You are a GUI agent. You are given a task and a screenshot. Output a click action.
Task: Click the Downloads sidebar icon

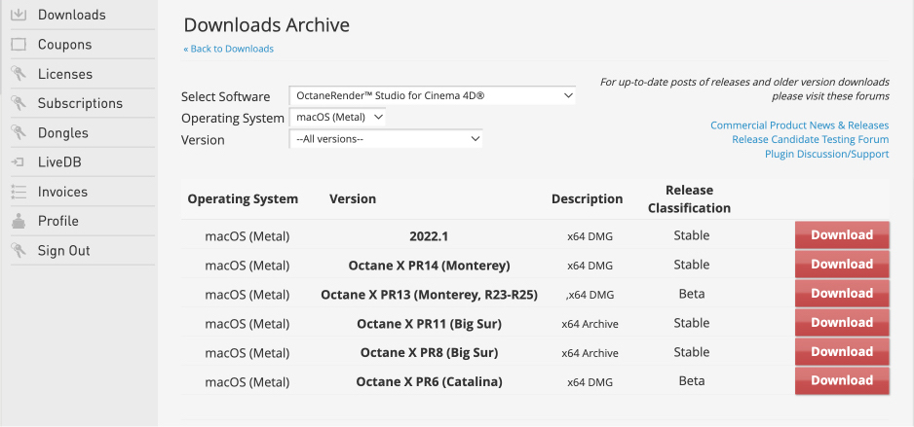tap(19, 15)
